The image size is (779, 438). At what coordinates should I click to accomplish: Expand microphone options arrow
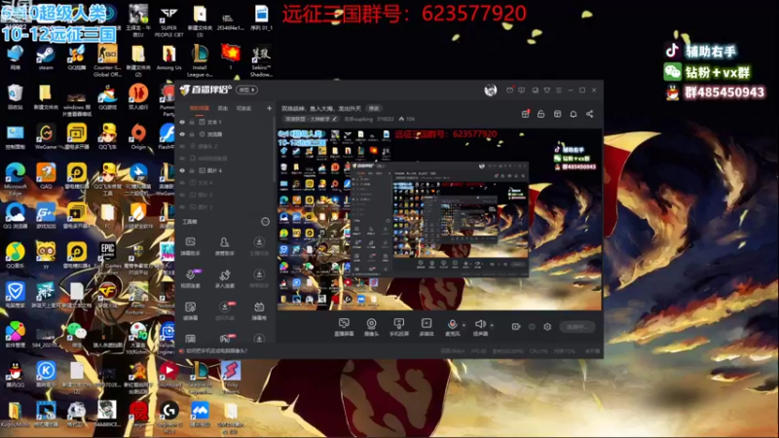click(464, 325)
